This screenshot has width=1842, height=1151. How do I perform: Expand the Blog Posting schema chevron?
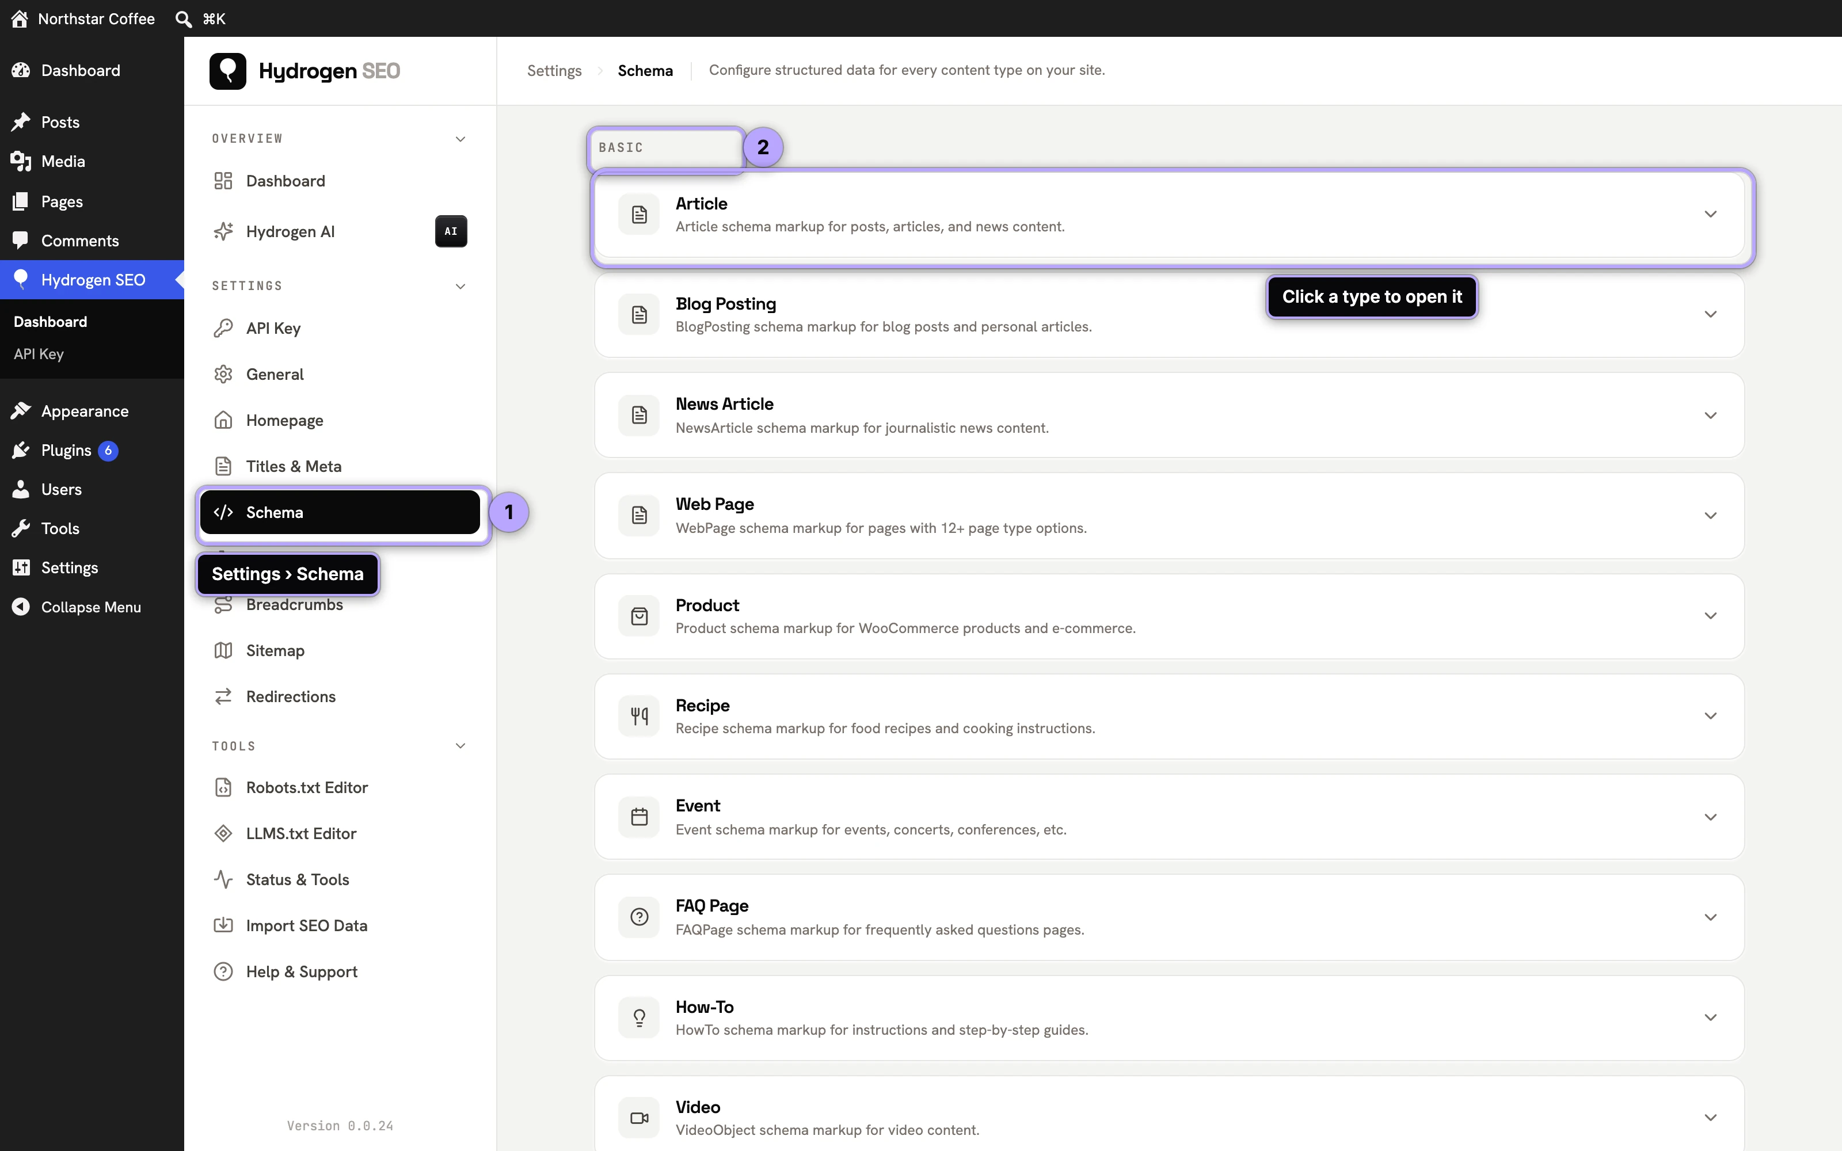(x=1710, y=314)
